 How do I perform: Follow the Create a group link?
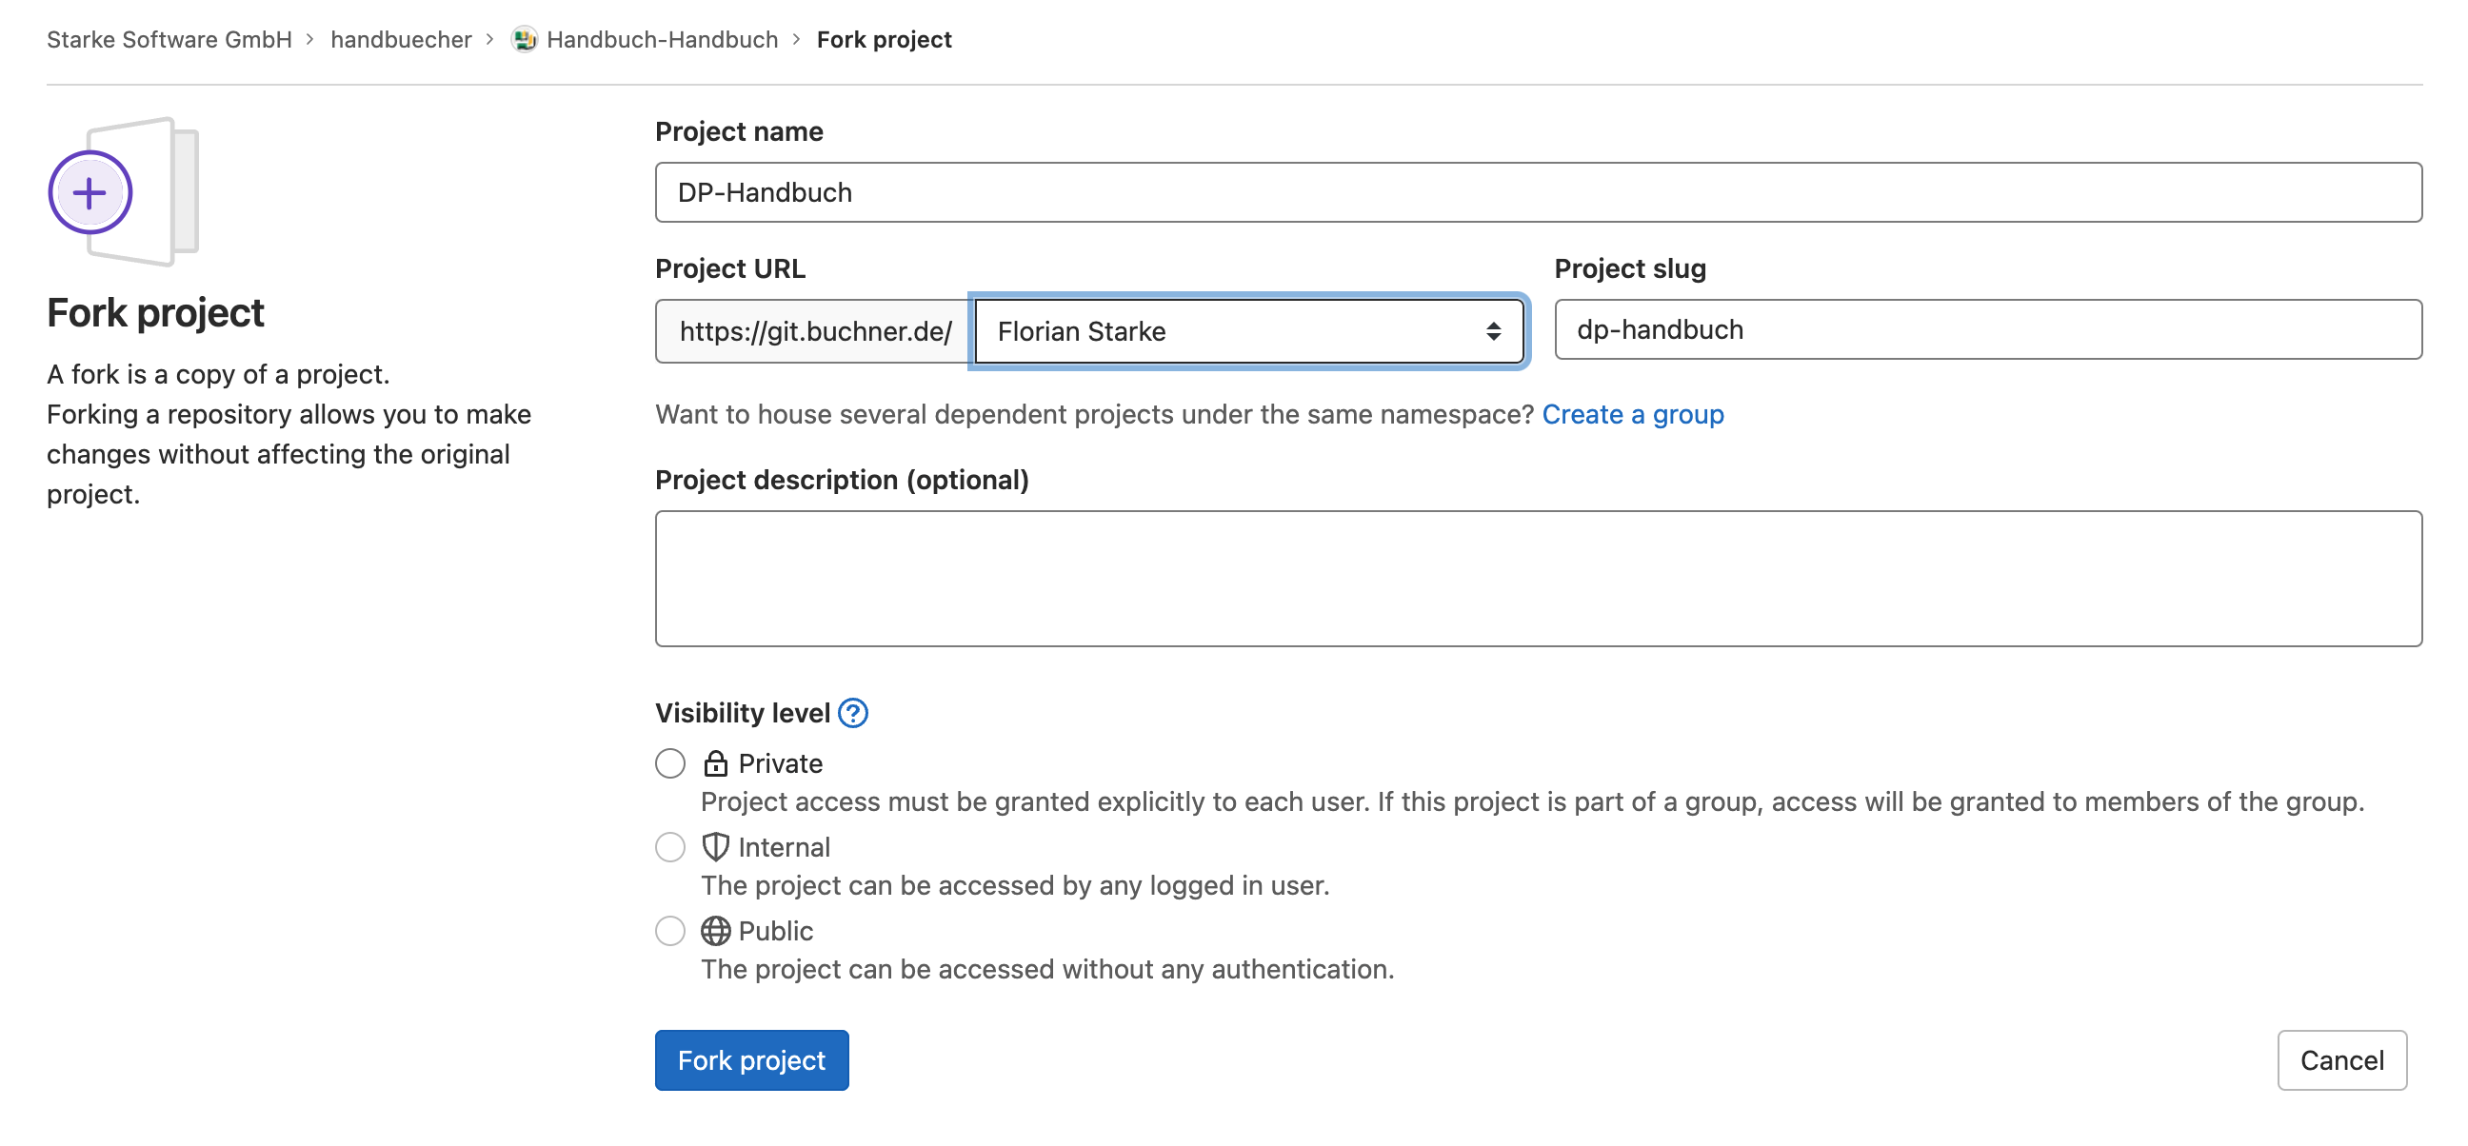click(x=1632, y=414)
